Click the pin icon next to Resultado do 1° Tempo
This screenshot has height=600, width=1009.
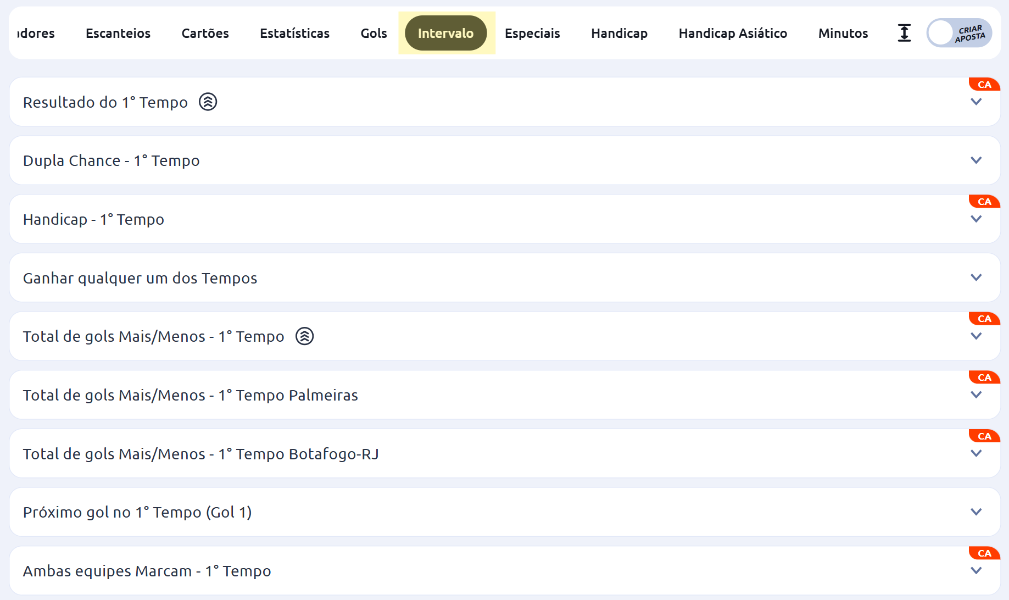(x=208, y=102)
